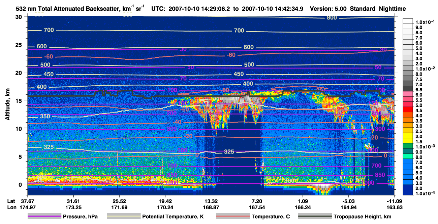
Task: Click latitude value '13.32'
Action: (x=211, y=201)
